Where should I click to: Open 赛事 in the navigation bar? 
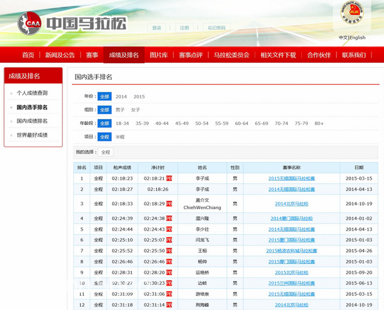[x=92, y=55]
